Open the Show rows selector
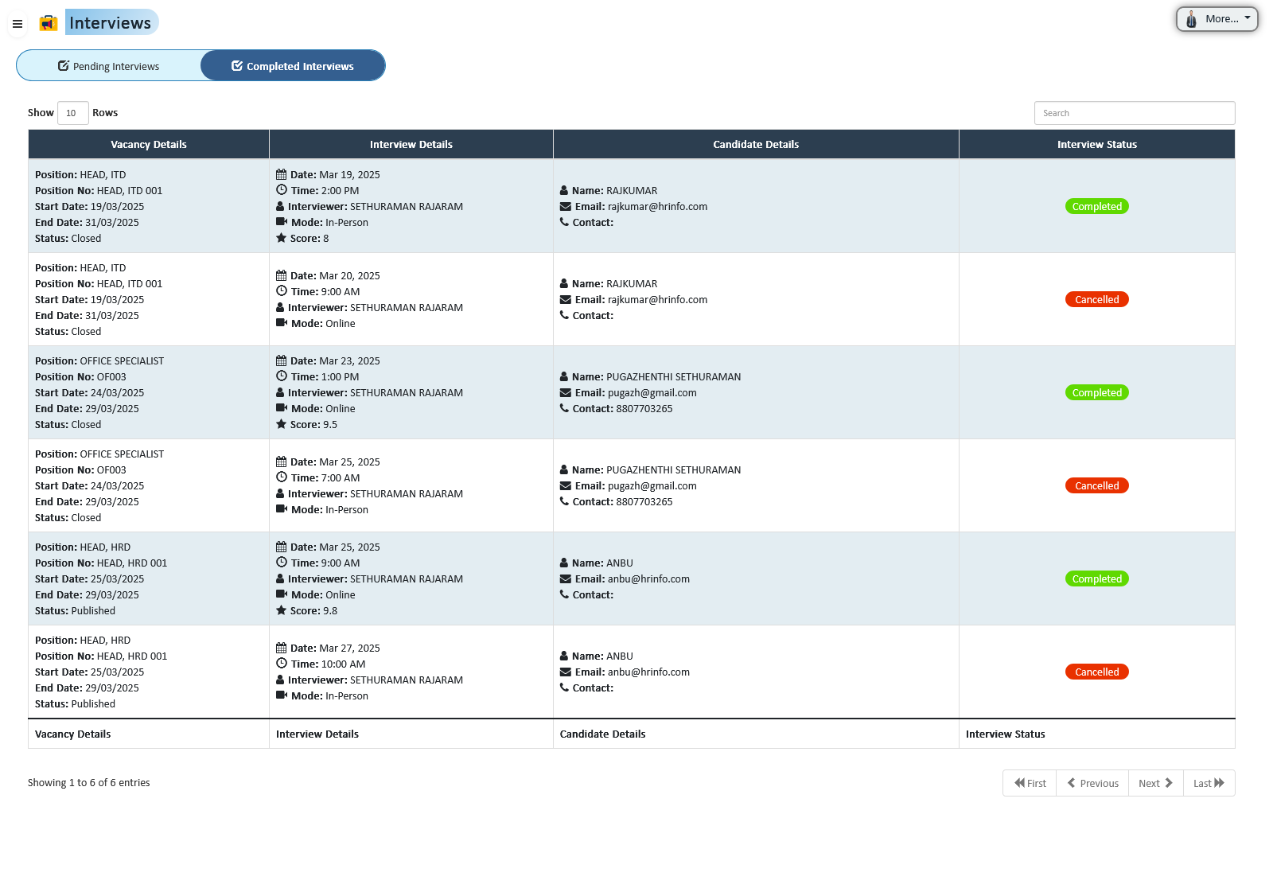The image size is (1273, 892). click(72, 112)
